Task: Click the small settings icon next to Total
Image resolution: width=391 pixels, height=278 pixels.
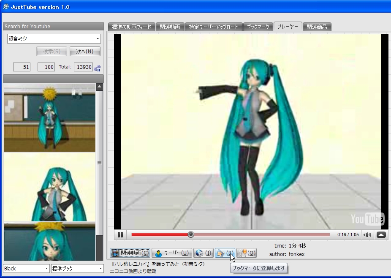Action: (97, 68)
